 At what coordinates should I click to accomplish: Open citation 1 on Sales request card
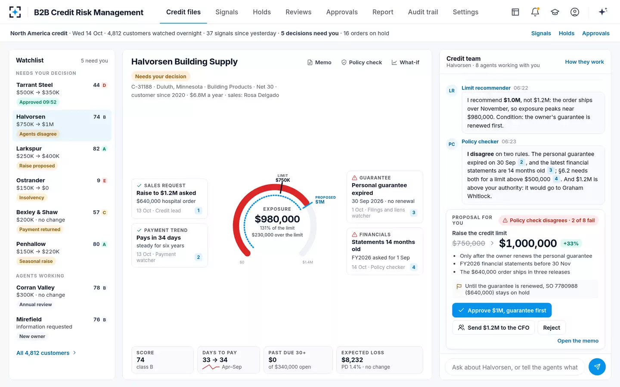[198, 211]
